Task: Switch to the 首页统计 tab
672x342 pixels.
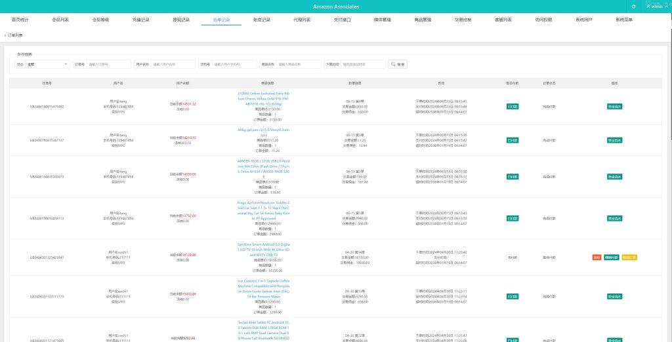Action: click(20, 20)
